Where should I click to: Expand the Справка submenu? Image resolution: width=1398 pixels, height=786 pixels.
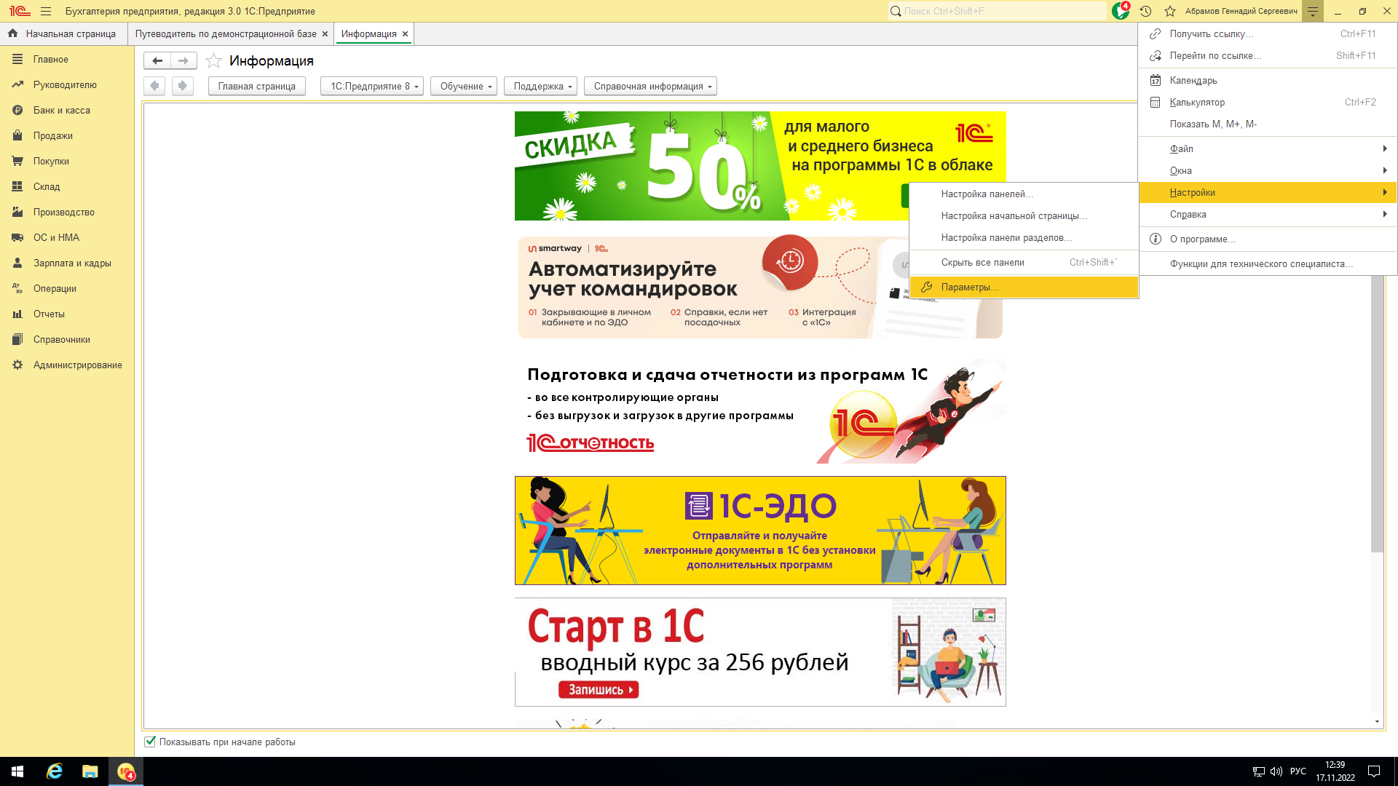tap(1268, 215)
